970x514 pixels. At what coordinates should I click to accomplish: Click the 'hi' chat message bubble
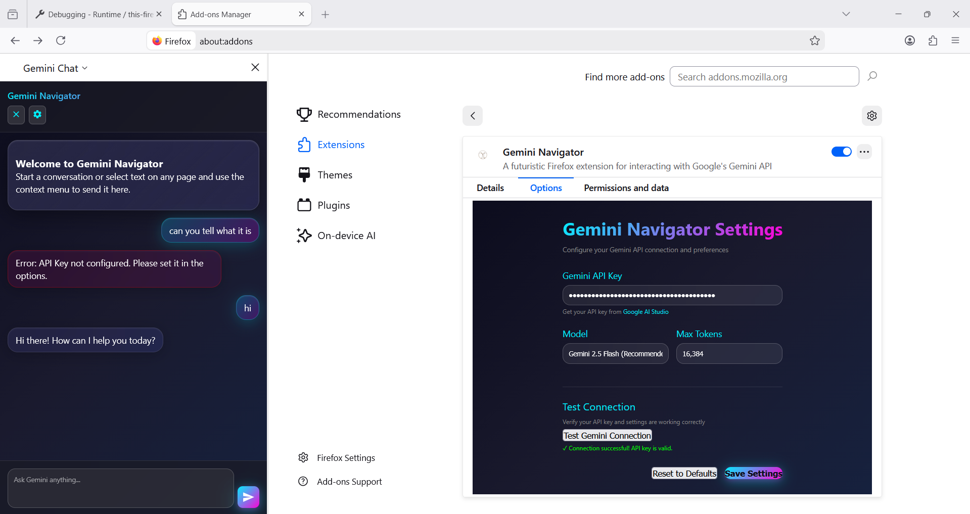coord(248,308)
